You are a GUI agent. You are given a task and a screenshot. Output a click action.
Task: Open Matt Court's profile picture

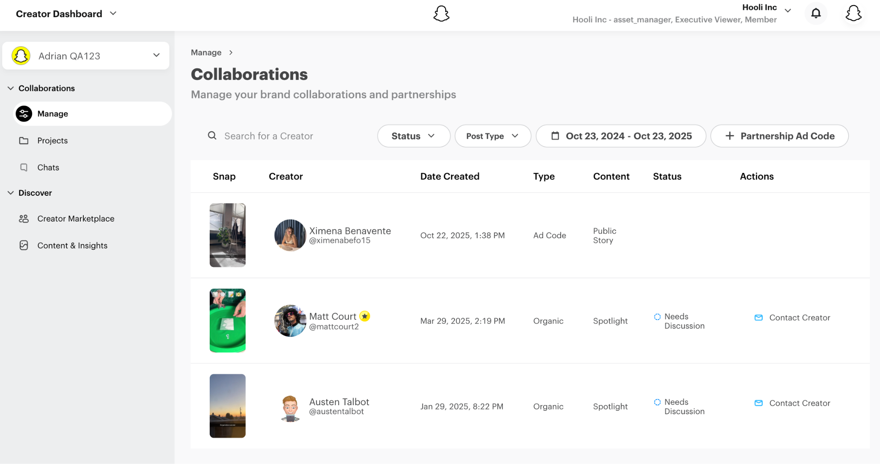[x=290, y=321]
